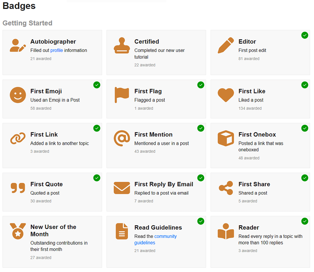Select the Read Guidelines document icon
Viewport: 314px width, 272px height.
pos(122,231)
